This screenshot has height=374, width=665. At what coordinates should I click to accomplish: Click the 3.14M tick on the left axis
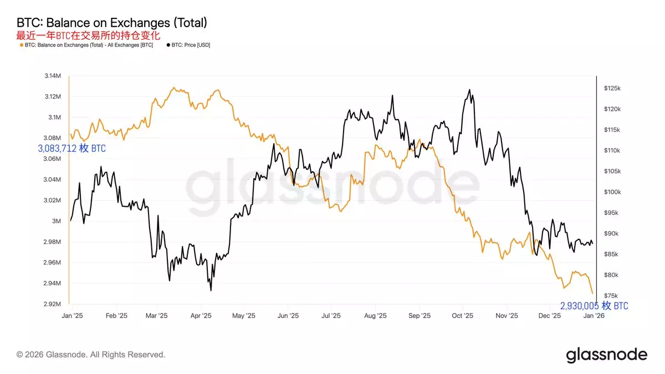tap(53, 76)
